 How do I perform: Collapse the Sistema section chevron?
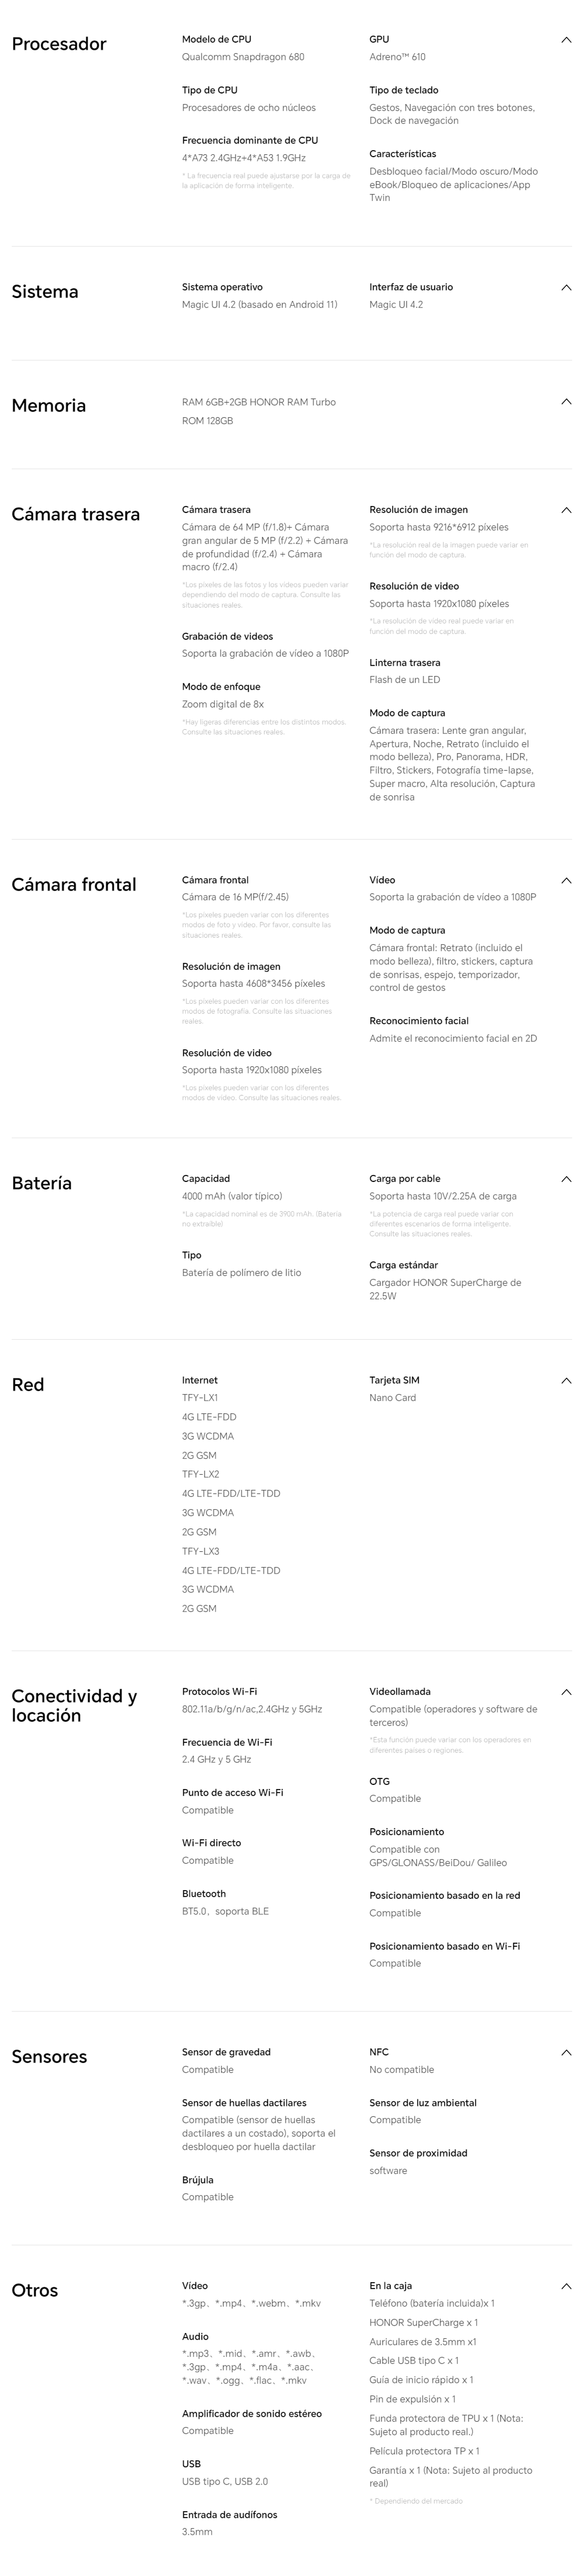566,288
